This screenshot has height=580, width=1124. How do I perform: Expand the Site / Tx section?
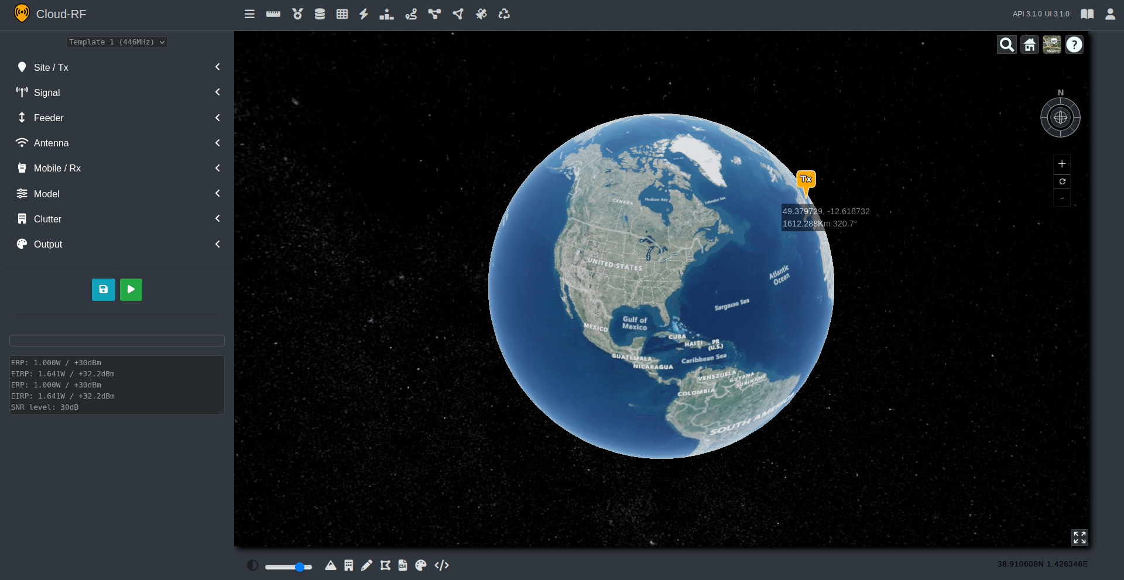[117, 67]
